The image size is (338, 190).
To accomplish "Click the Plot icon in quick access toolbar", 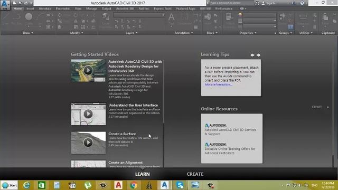I will (x=26, y=3).
